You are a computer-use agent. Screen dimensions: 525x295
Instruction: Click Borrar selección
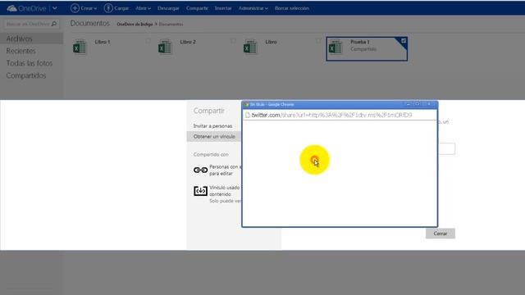coord(292,8)
